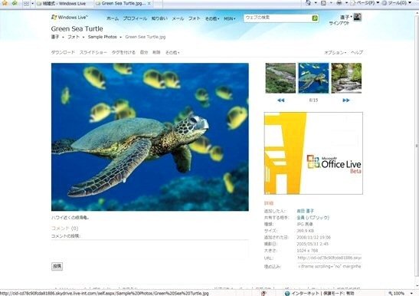The image size is (419, 296).
Task: Expand the header その他 dropdown
Action: pos(212,18)
